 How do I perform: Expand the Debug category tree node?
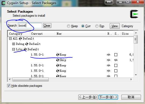coord(13,44)
